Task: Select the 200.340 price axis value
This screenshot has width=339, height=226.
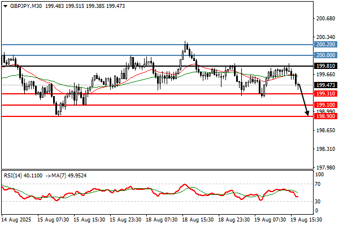Action: [325, 37]
